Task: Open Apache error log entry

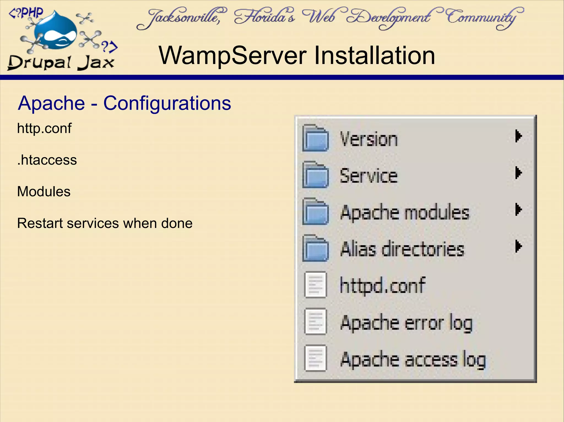Action: click(x=415, y=322)
